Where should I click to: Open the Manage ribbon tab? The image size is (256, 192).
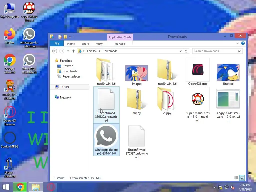[120, 44]
